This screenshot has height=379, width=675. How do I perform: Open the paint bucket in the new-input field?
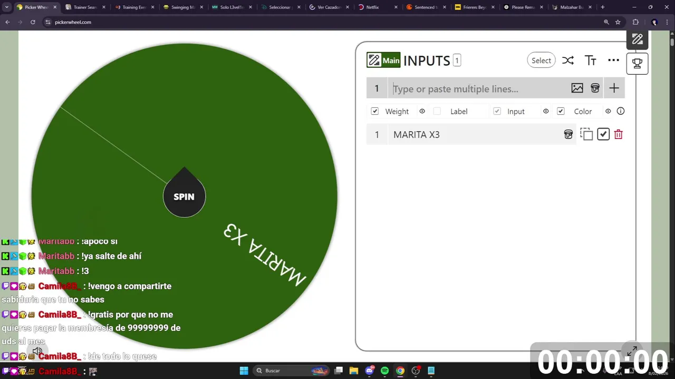click(595, 88)
